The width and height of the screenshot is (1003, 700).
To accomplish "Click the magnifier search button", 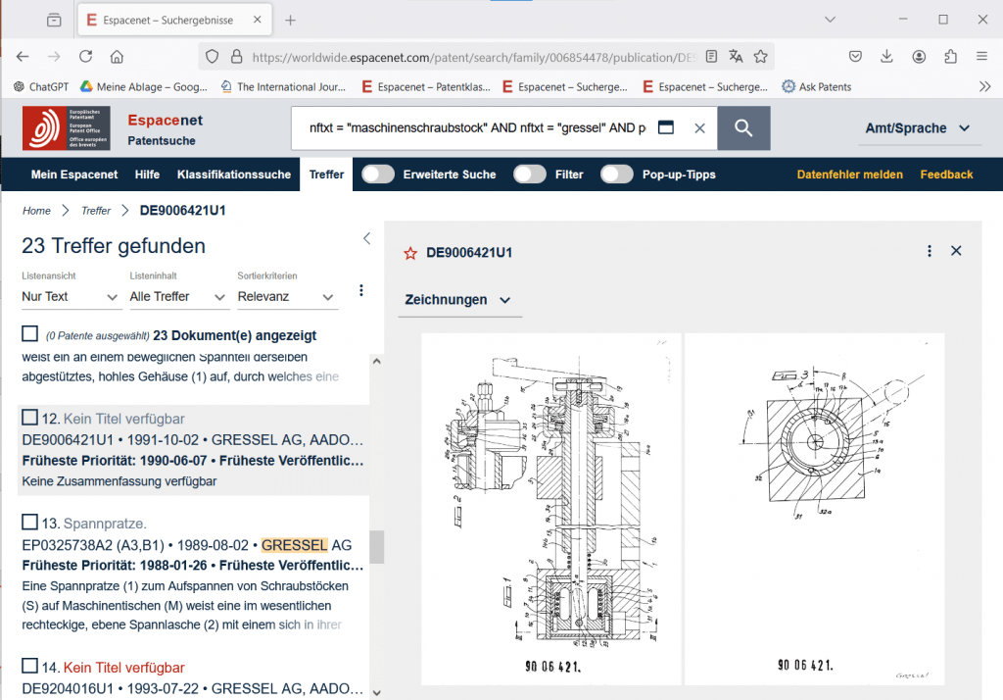I will pyautogui.click(x=743, y=128).
